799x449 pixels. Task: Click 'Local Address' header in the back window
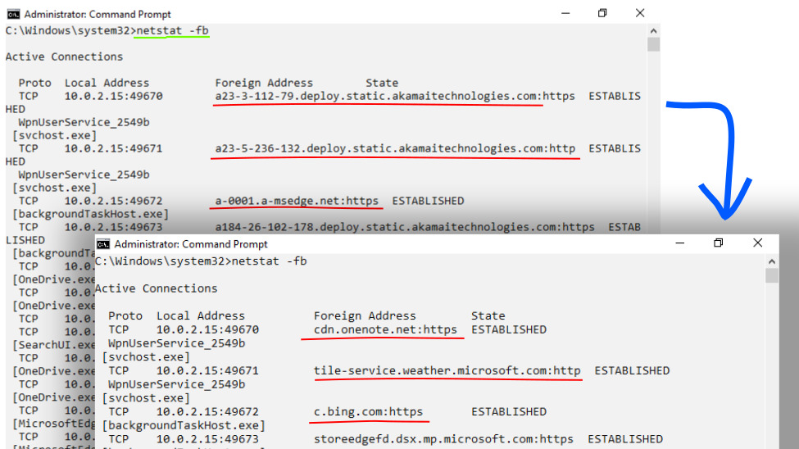107,83
